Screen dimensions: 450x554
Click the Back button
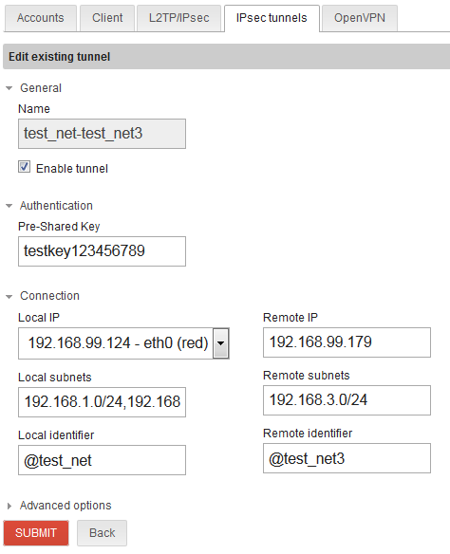coord(103,533)
